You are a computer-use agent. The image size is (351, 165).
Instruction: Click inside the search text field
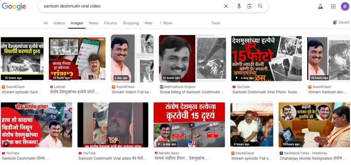point(130,6)
